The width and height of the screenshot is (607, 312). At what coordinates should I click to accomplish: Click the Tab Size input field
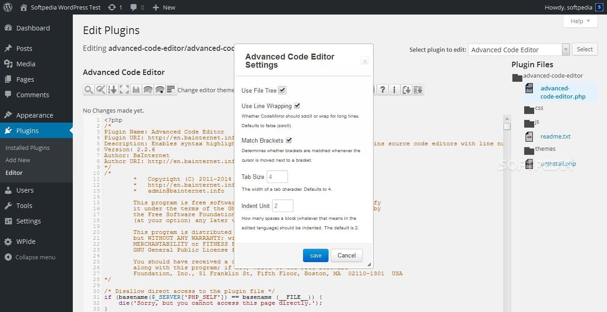point(277,177)
